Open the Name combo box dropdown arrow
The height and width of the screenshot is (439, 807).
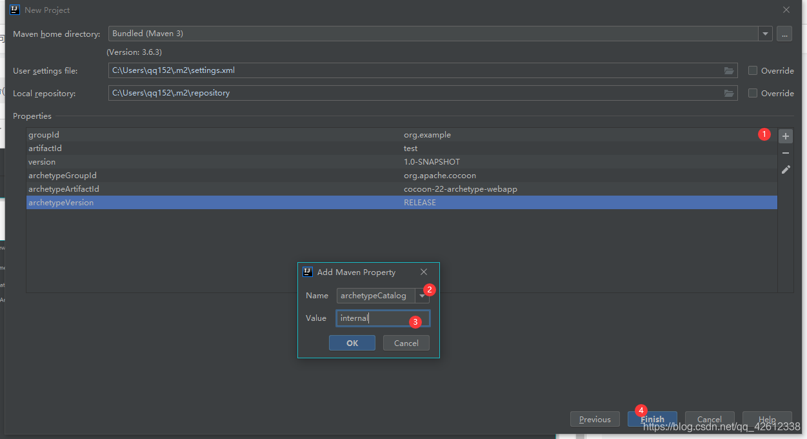click(422, 296)
